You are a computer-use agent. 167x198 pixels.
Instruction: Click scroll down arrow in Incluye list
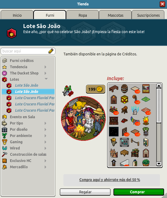pyautogui.click(x=159, y=164)
